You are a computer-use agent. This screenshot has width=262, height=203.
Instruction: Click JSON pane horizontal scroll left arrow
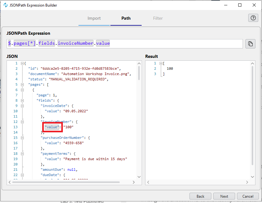[x=9, y=182]
